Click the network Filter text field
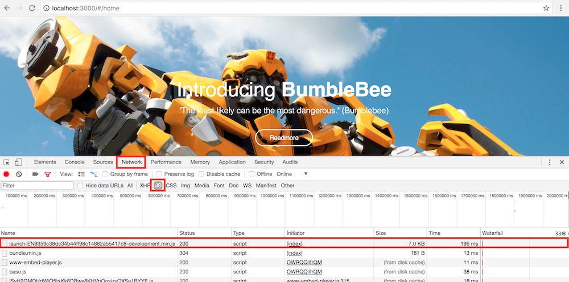The image size is (569, 282). (x=38, y=186)
